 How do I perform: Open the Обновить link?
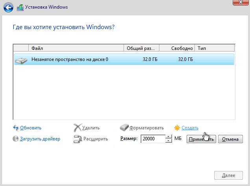31,128
